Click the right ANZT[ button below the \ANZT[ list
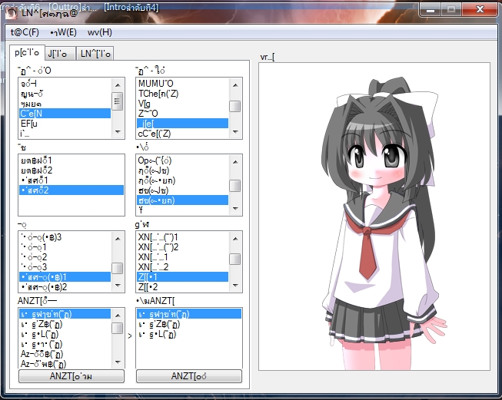 point(189,376)
